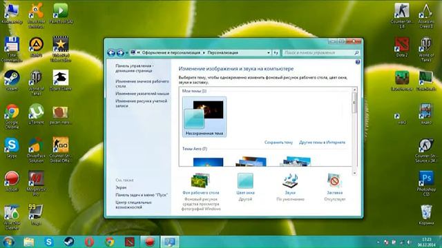
Task: Go back with the Back arrow button
Action: point(111,52)
